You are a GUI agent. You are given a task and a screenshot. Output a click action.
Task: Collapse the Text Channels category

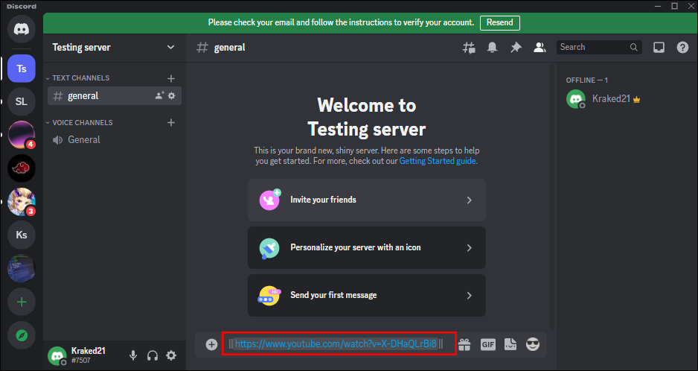click(x=80, y=78)
